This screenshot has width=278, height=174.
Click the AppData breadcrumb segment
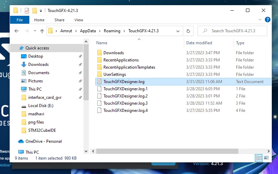(x=88, y=31)
